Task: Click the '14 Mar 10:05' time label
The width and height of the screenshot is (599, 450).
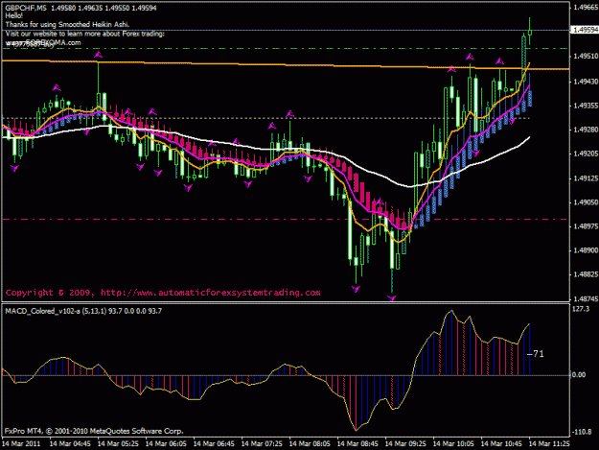Action: coord(454,444)
